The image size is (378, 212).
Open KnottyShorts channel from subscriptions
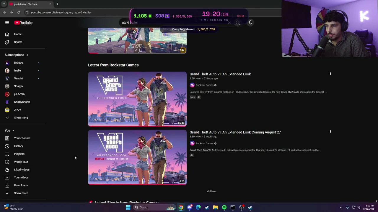(22, 102)
